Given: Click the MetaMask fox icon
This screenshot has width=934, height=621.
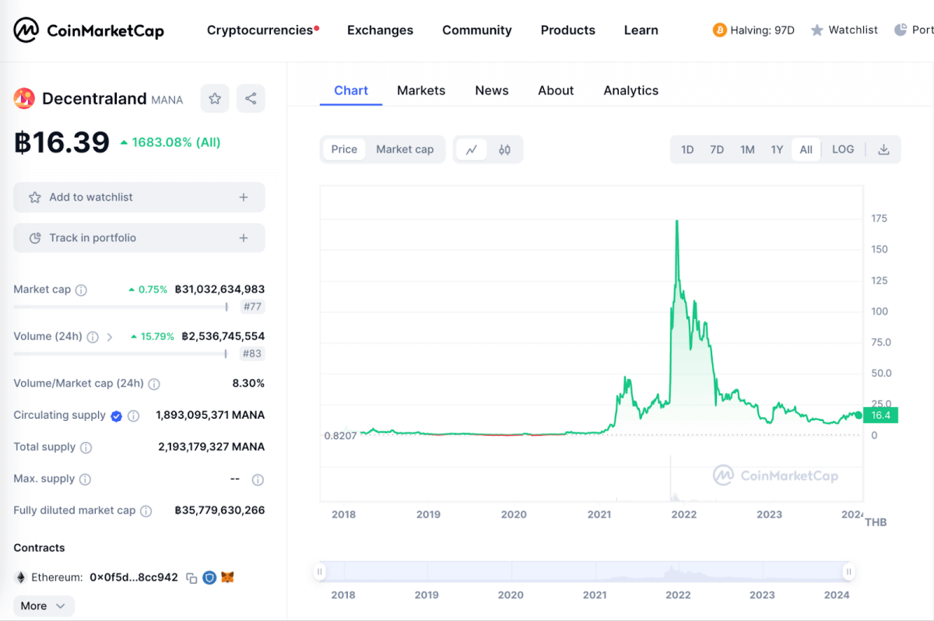Looking at the screenshot, I should (227, 577).
